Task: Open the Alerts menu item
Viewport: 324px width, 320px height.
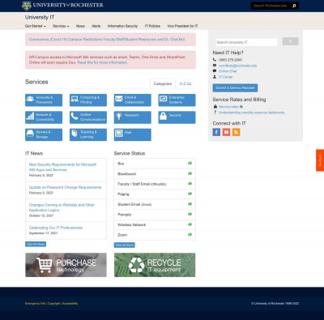Action: (96, 26)
